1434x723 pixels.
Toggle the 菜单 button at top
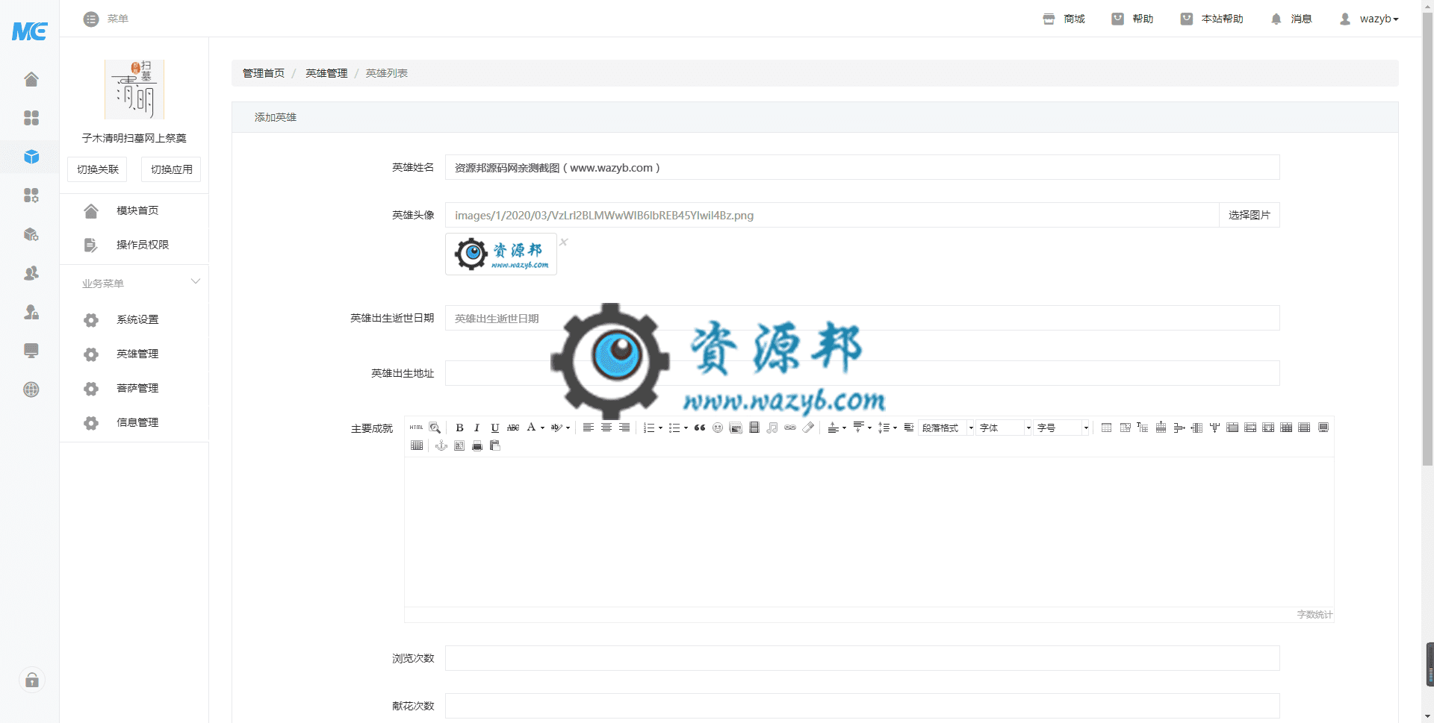pyautogui.click(x=106, y=19)
